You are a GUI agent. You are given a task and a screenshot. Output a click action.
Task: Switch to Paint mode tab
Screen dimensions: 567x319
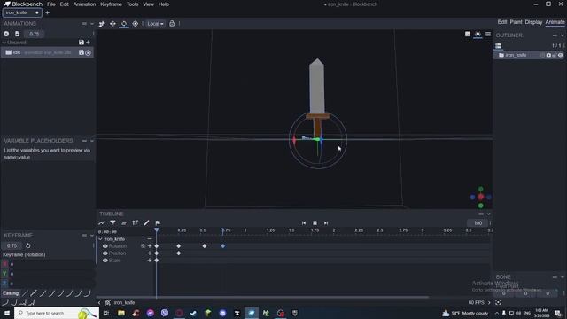pos(516,22)
